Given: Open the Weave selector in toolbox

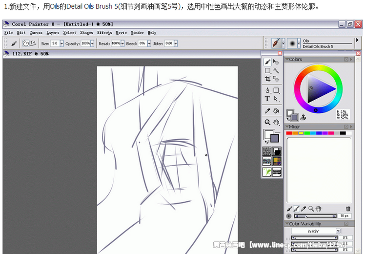Looking at the screenshot, I should pos(277,161).
